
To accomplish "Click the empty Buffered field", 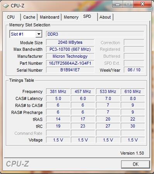I will 134,56.
